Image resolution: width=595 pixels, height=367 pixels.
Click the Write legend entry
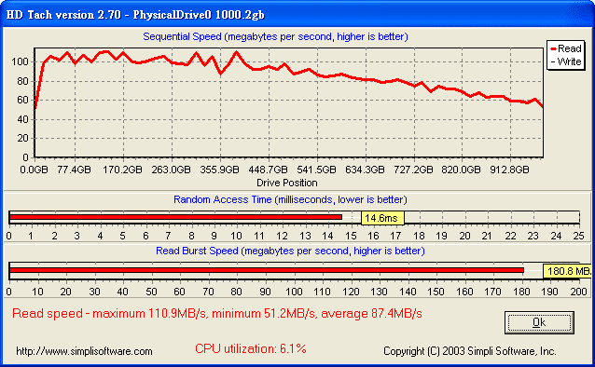point(566,61)
